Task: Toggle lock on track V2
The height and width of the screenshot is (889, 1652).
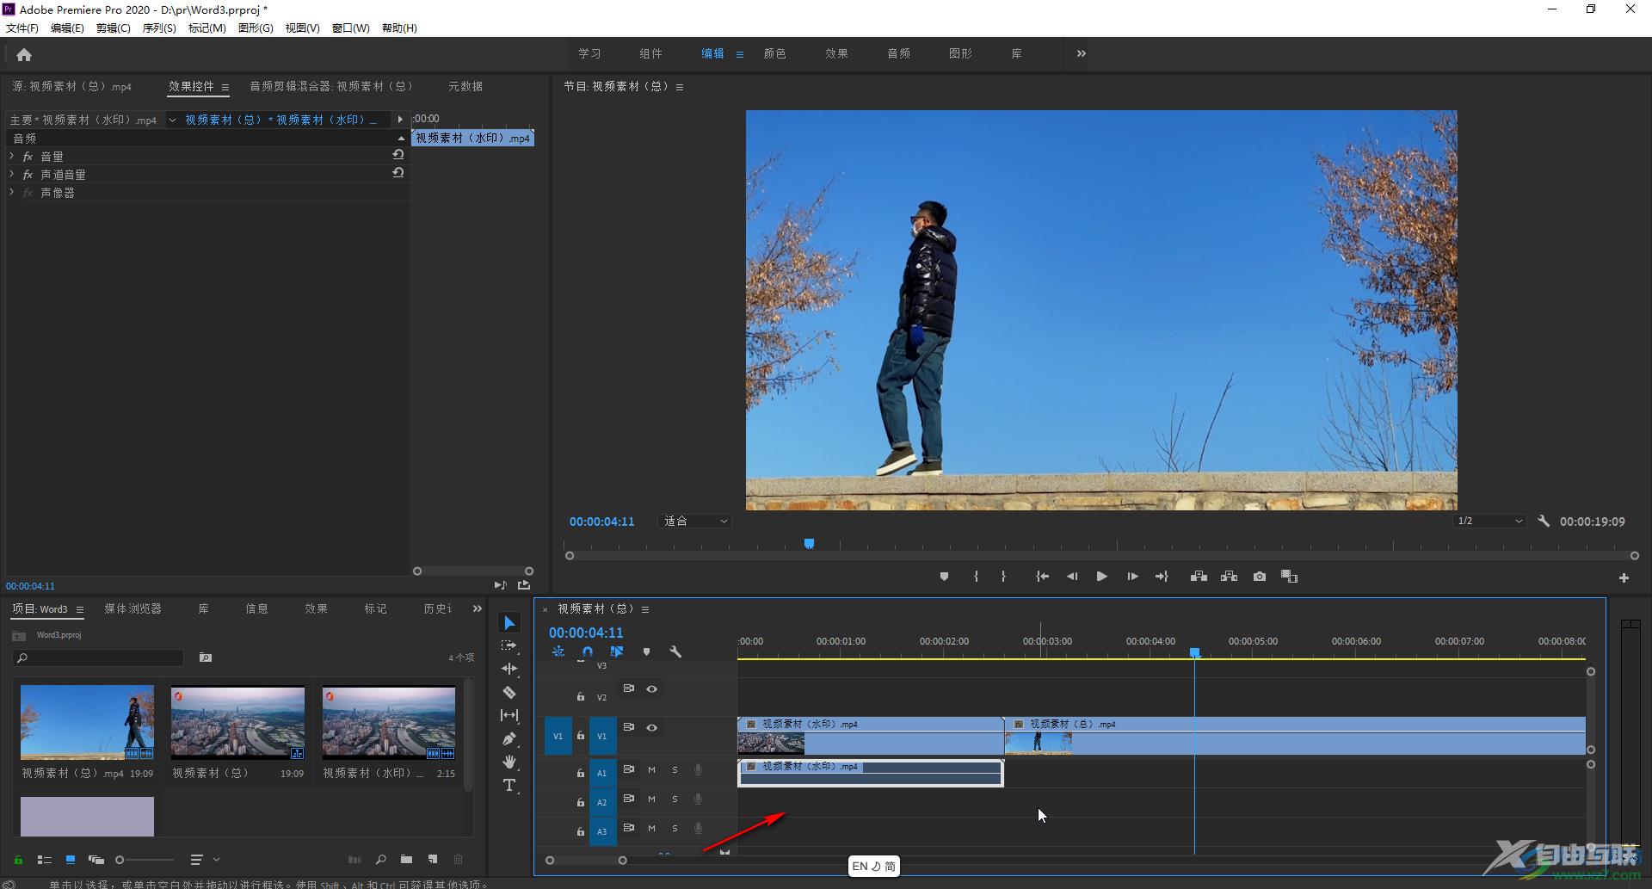Action: point(580,696)
